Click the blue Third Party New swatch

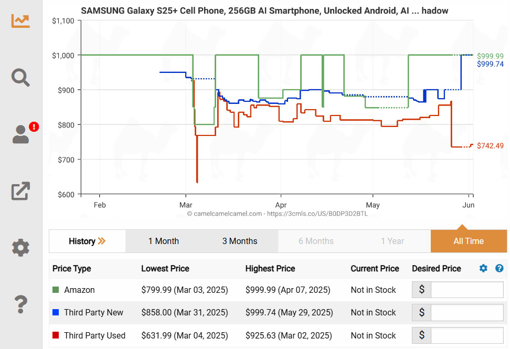56,312
